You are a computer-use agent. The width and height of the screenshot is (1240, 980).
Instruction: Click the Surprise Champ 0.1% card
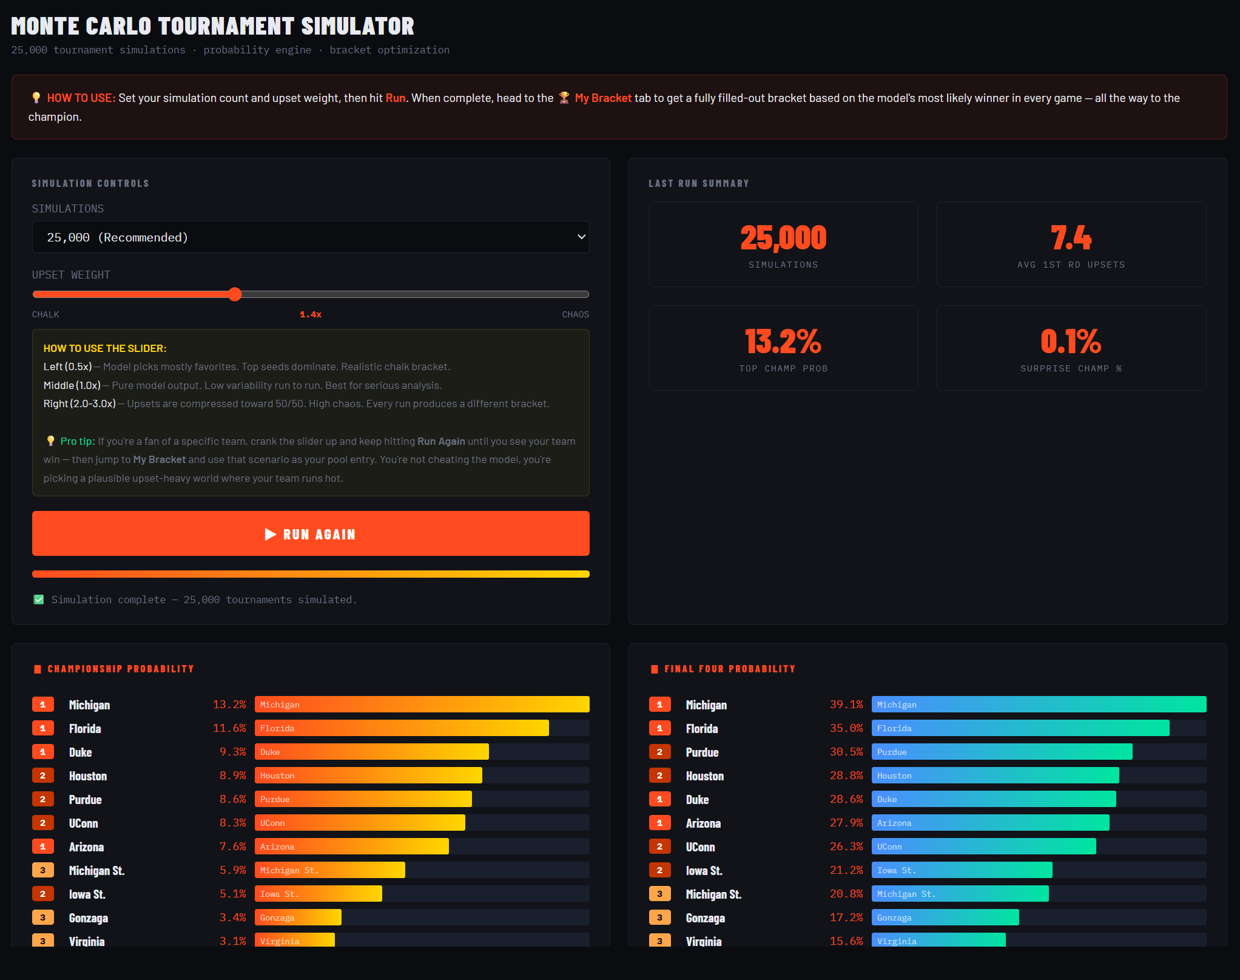(1071, 348)
